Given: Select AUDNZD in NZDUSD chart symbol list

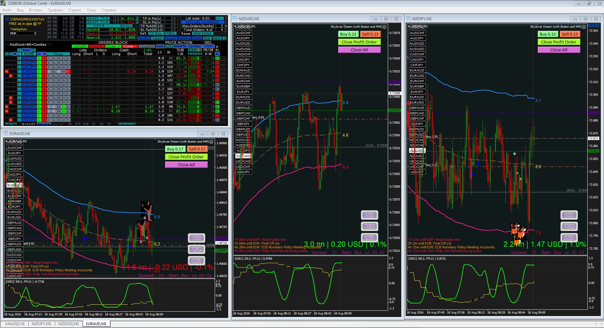Looking at the screenshot, I should [243, 43].
